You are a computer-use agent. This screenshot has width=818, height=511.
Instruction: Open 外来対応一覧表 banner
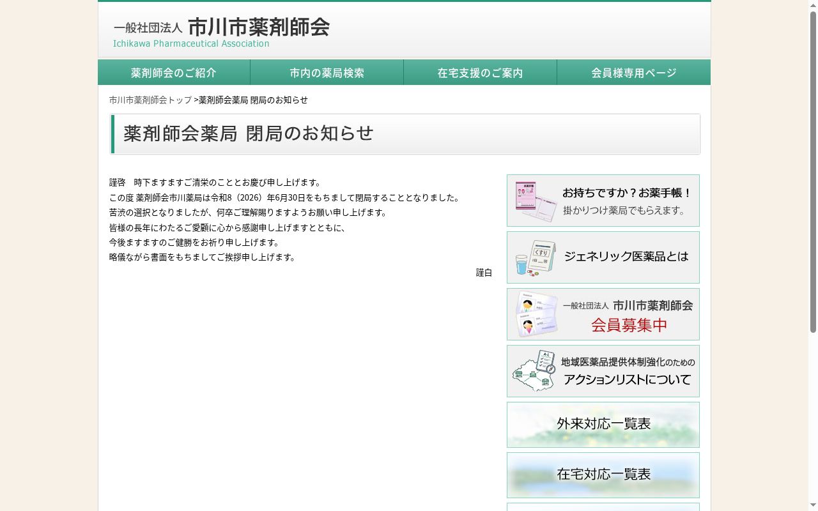coord(603,425)
